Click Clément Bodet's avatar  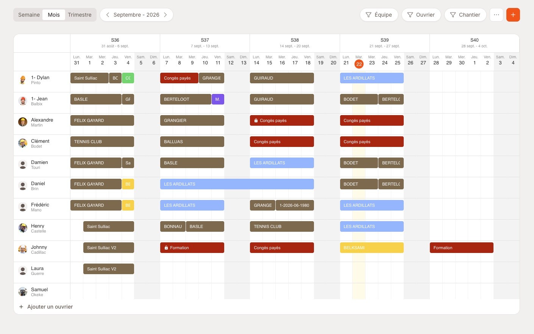tap(23, 143)
